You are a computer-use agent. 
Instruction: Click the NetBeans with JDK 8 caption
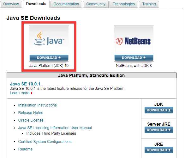point(134,66)
